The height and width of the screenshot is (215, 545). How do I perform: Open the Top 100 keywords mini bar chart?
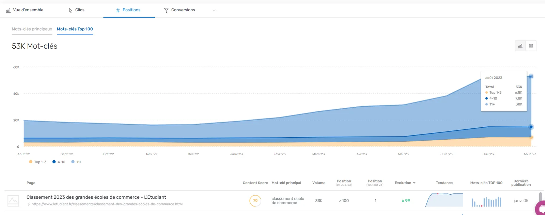pyautogui.click(x=486, y=202)
